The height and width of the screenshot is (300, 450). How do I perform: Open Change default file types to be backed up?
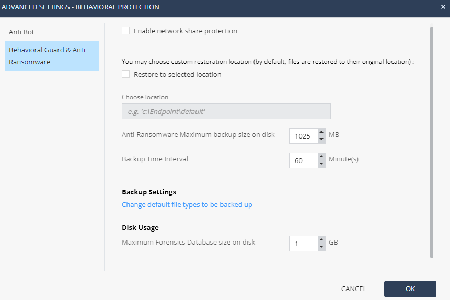187,205
